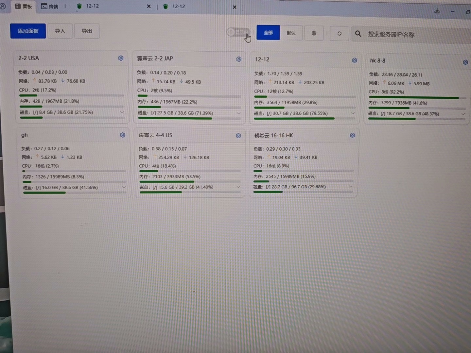Expand the disk list on the hk 8-8 card
471x353 pixels.
pos(463,114)
